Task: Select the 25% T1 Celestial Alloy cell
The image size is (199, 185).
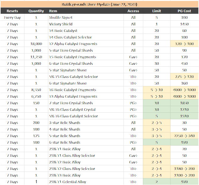Action: (x=86, y=182)
